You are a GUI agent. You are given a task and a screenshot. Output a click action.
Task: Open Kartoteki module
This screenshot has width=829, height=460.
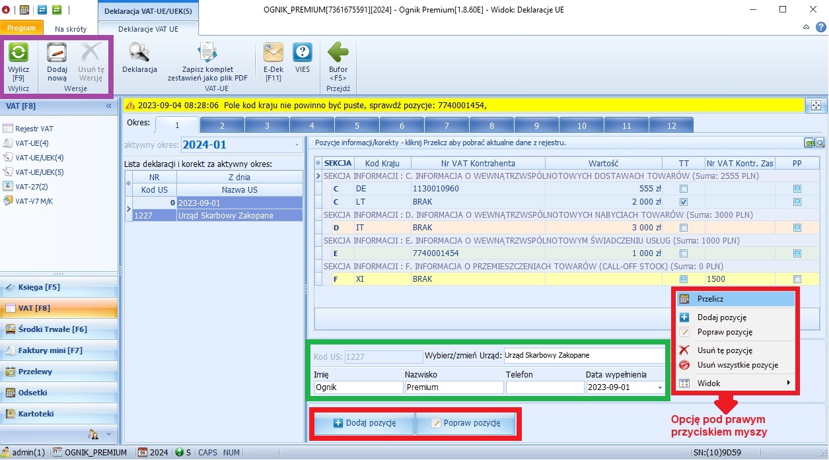[x=59, y=414]
